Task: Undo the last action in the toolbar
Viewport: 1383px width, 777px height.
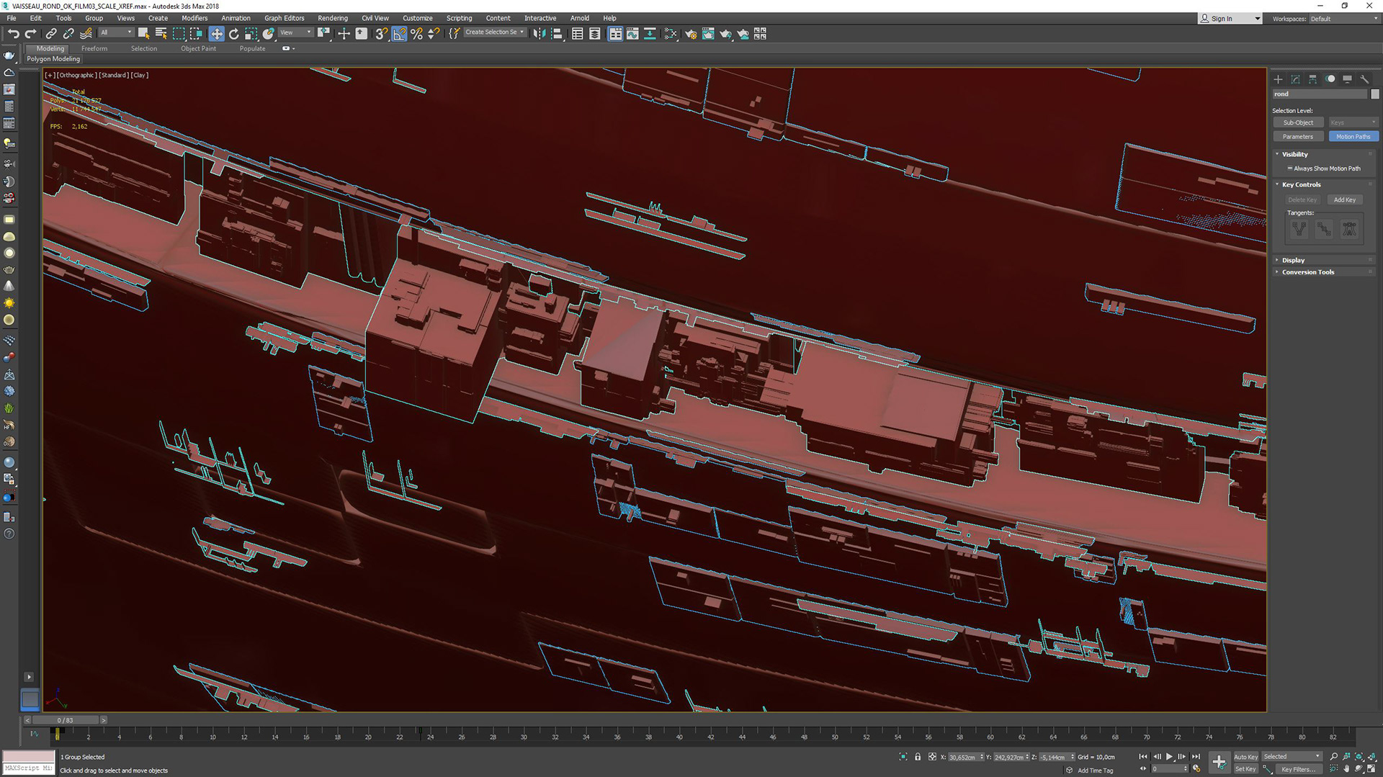Action: coord(13,33)
